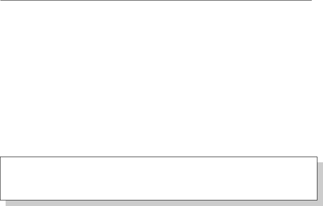Select the top-right corner of the bordered box
This screenshot has width=323, height=206.
pyautogui.click(x=317, y=157)
